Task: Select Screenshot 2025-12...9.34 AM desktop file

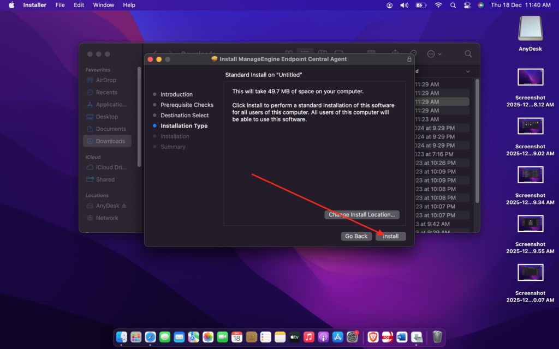Action: 530,175
